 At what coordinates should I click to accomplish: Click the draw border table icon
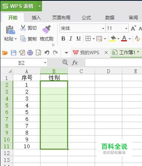tap(99, 39)
